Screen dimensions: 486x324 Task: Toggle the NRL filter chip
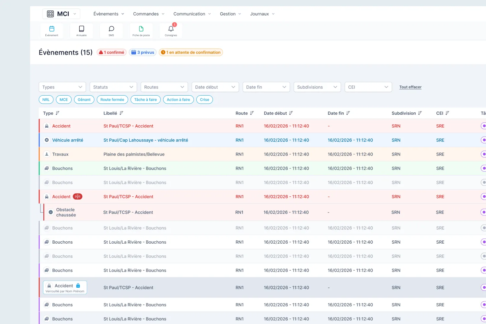click(x=46, y=100)
